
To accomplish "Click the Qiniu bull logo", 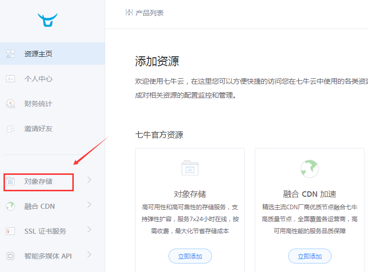I will (x=47, y=20).
